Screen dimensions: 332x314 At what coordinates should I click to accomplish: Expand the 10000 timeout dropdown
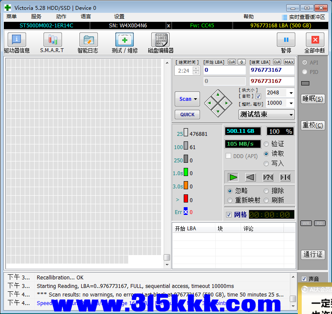pos(291,103)
